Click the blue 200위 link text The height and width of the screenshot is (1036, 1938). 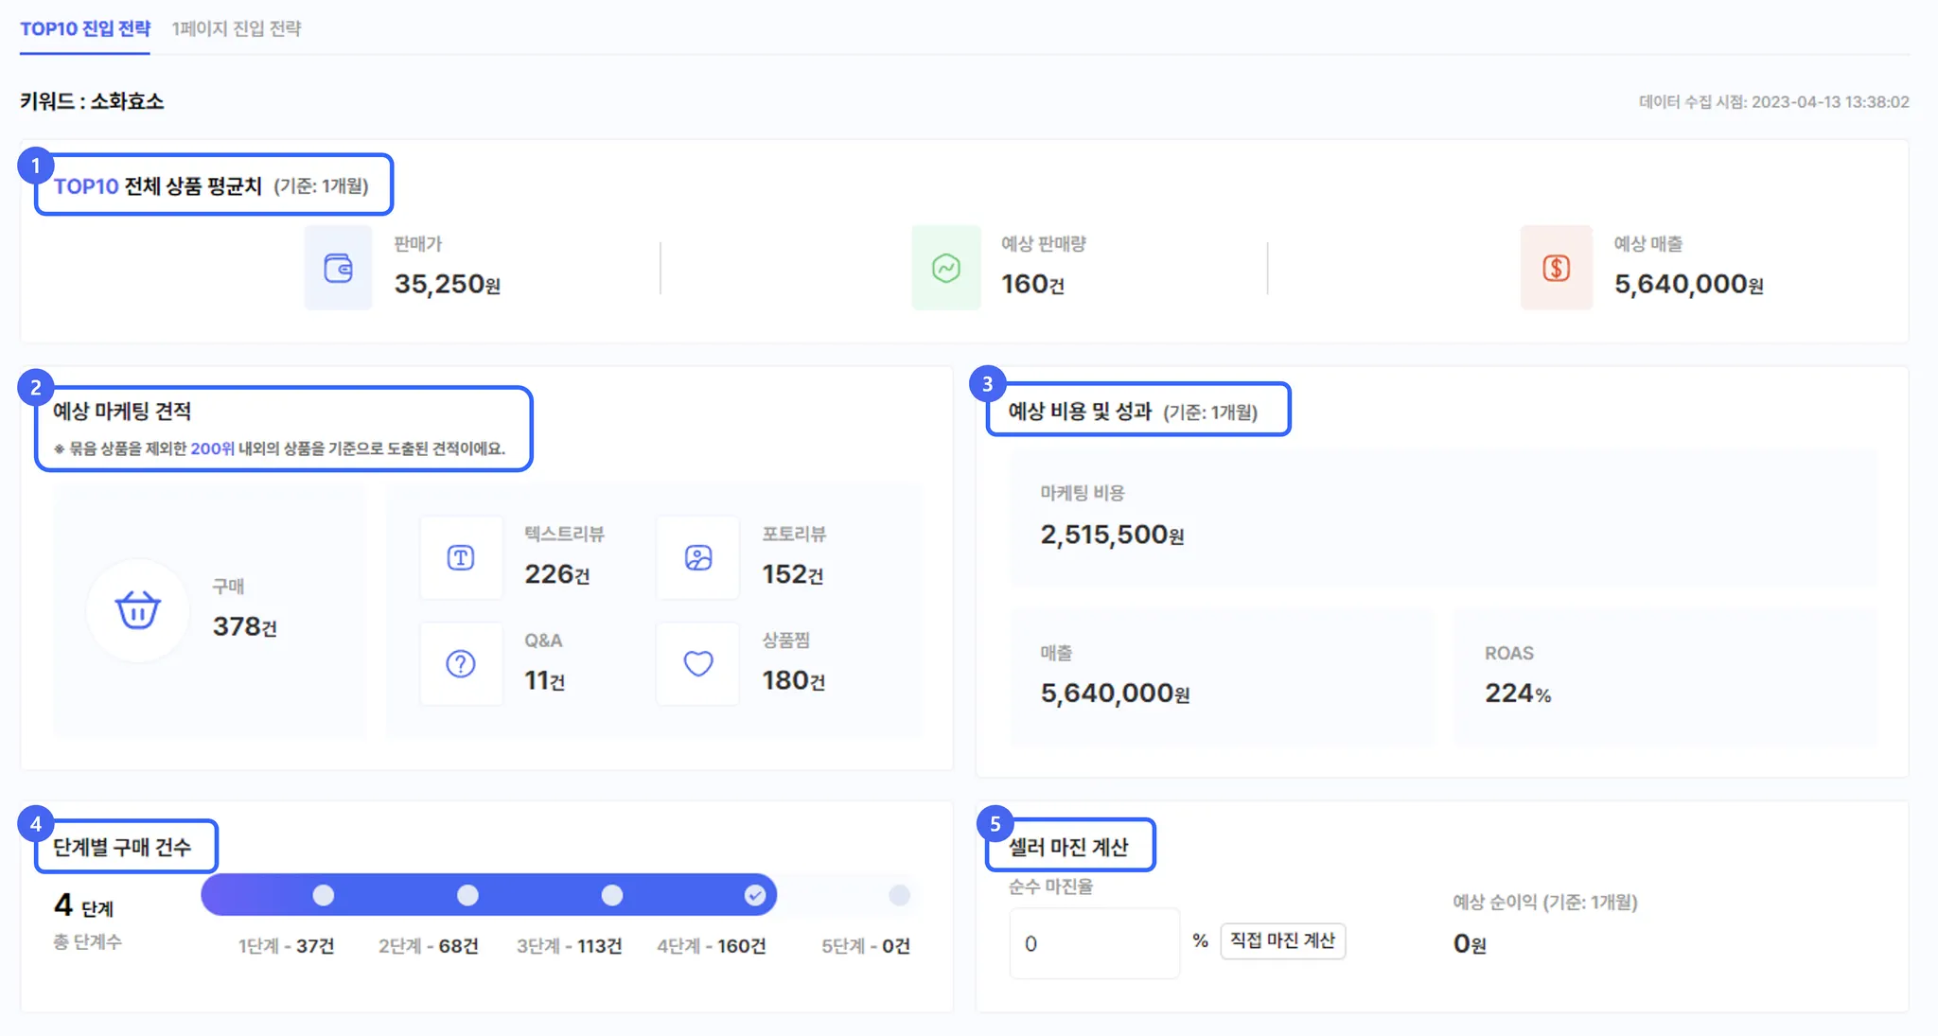[212, 448]
